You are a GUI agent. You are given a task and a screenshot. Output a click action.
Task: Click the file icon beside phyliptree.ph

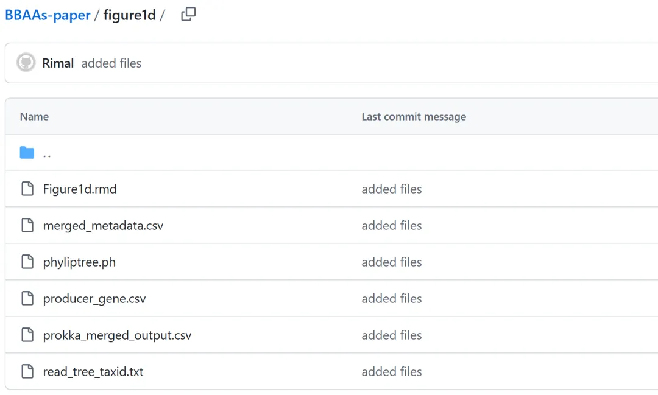tap(27, 262)
